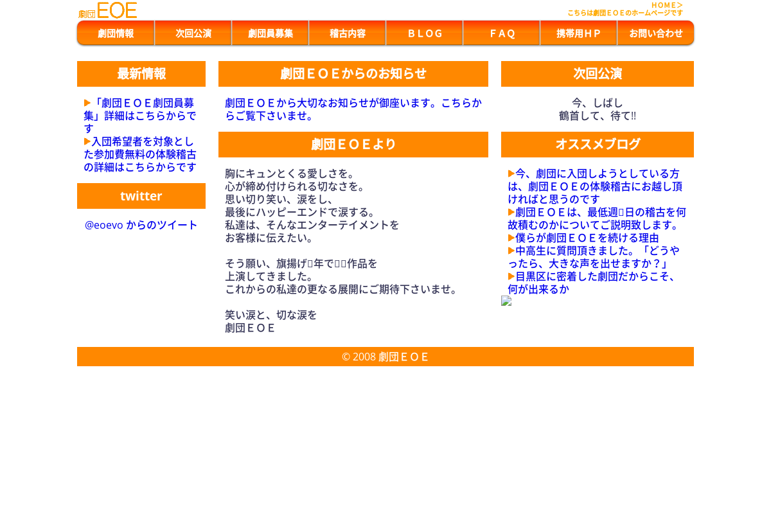Screen dimensions: 771x514
Task: Click the 劇団EOEより heading
Action: click(x=353, y=145)
